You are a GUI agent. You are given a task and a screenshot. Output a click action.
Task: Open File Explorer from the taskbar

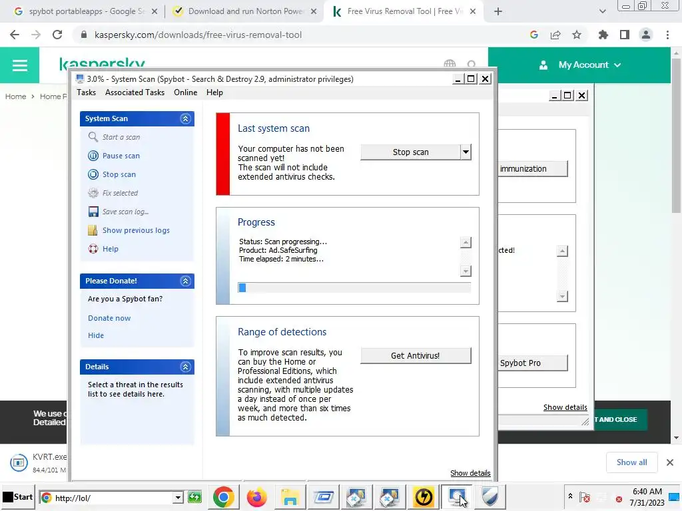290,497
